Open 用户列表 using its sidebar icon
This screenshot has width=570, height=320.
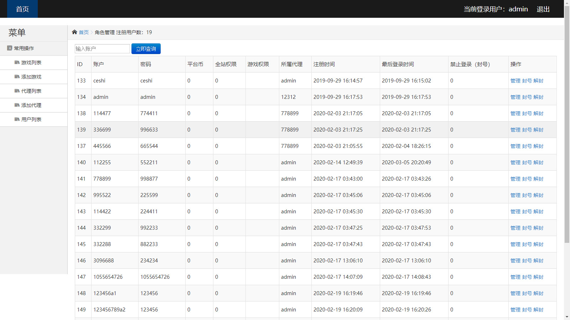pos(17,119)
